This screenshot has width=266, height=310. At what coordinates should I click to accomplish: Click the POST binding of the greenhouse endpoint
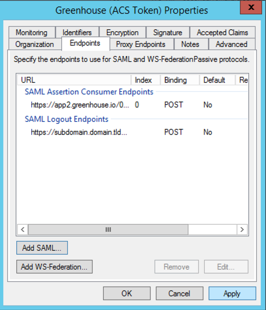(x=173, y=105)
